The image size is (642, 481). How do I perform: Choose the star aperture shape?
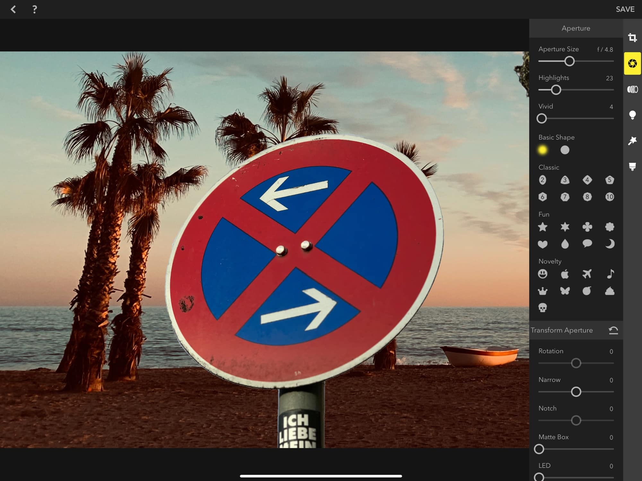pos(542,227)
